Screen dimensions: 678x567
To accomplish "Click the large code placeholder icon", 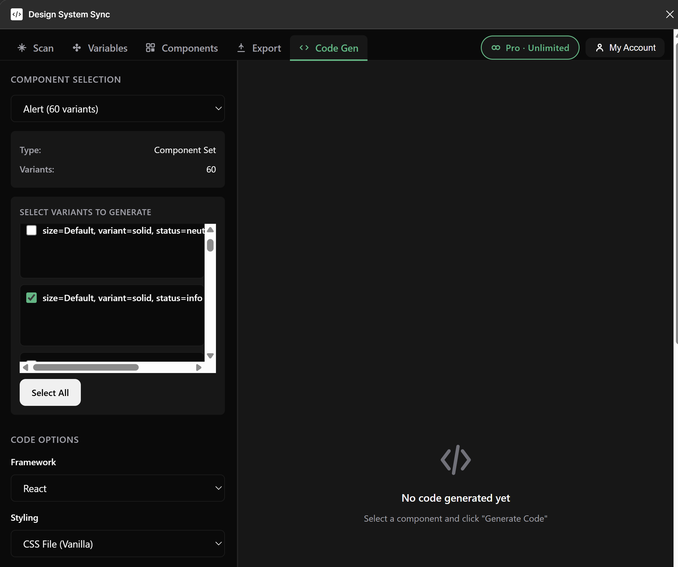I will tap(455, 460).
